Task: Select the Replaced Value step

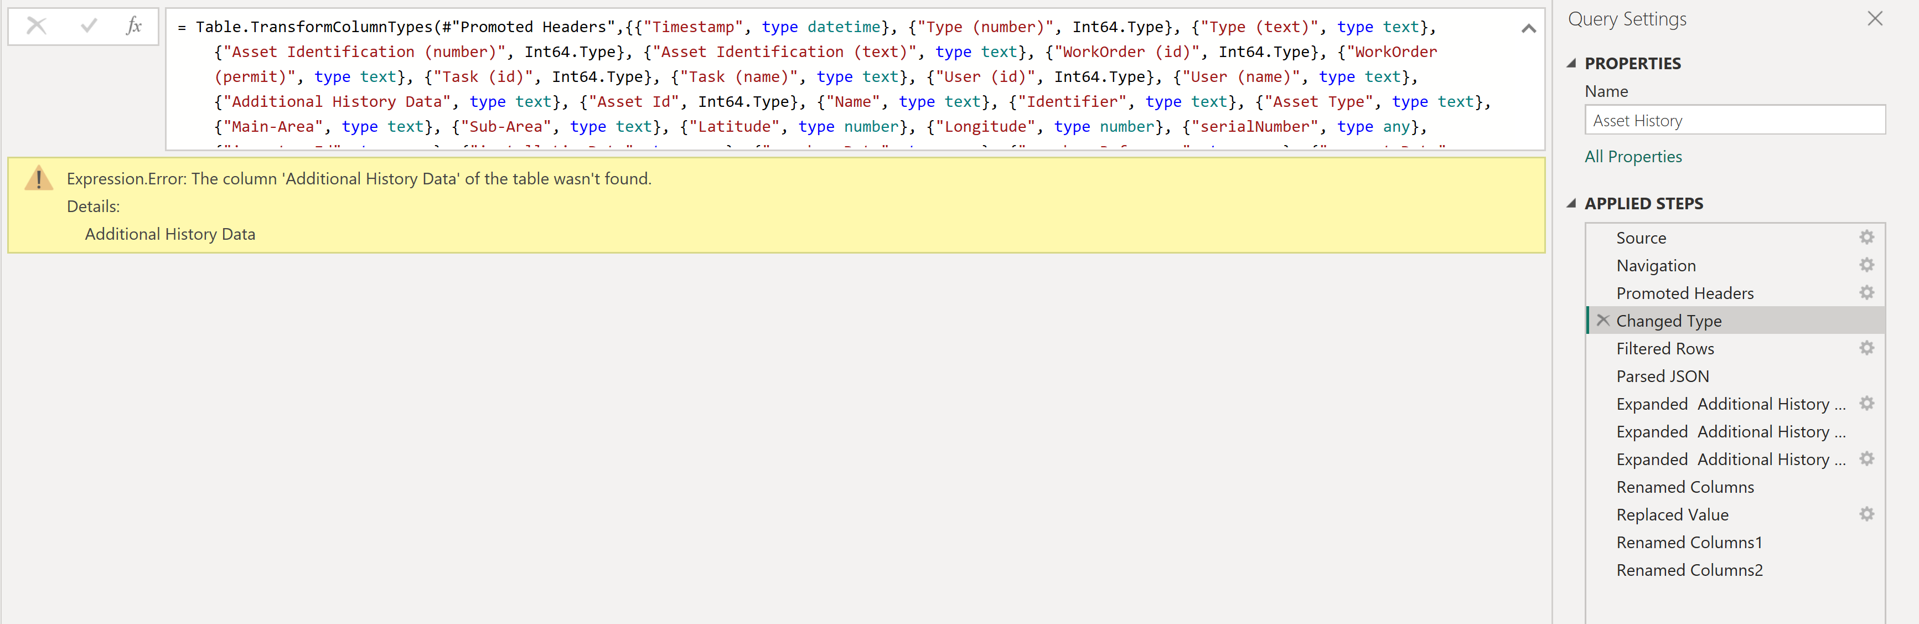Action: coord(1672,515)
